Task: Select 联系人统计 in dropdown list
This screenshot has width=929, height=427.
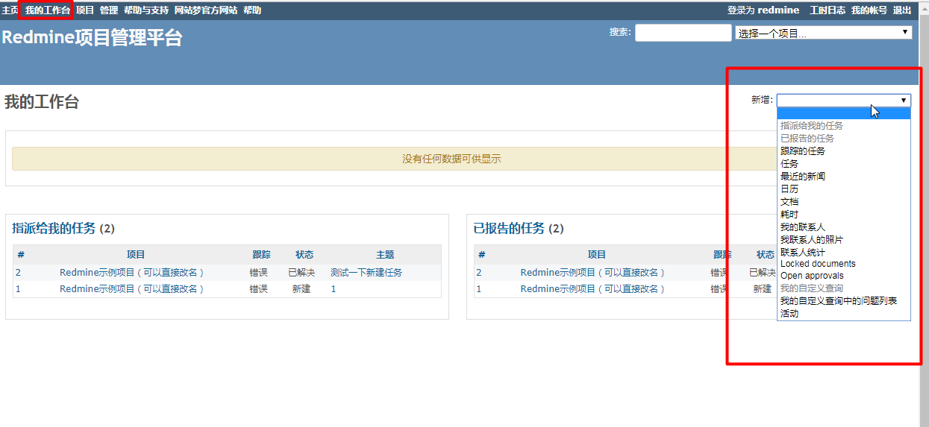Action: (844, 253)
